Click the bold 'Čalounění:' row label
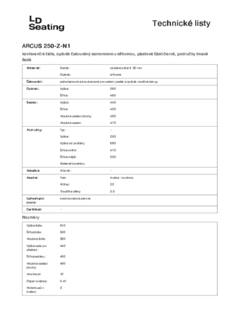 pyautogui.click(x=34, y=82)
